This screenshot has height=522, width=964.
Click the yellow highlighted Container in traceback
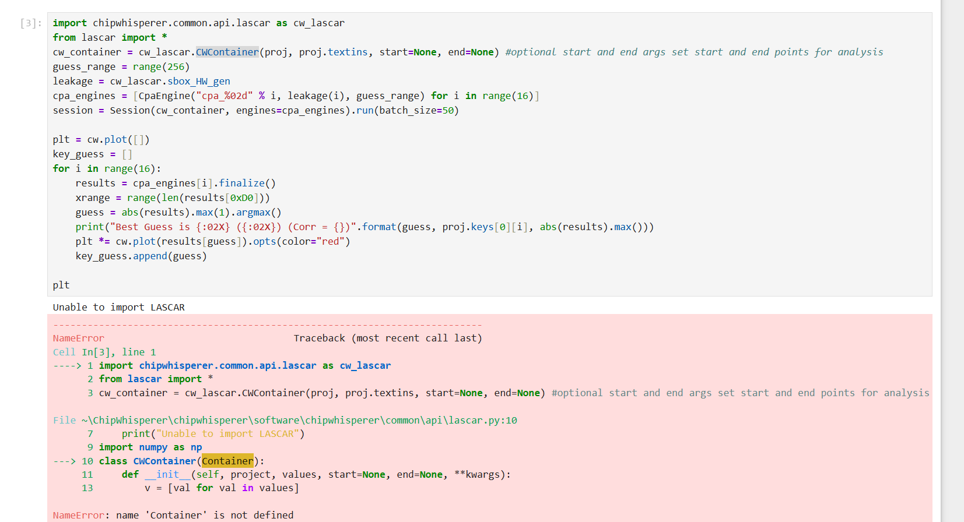click(x=227, y=461)
